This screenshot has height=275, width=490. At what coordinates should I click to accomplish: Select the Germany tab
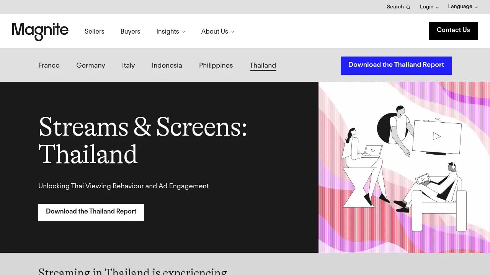coord(91,65)
